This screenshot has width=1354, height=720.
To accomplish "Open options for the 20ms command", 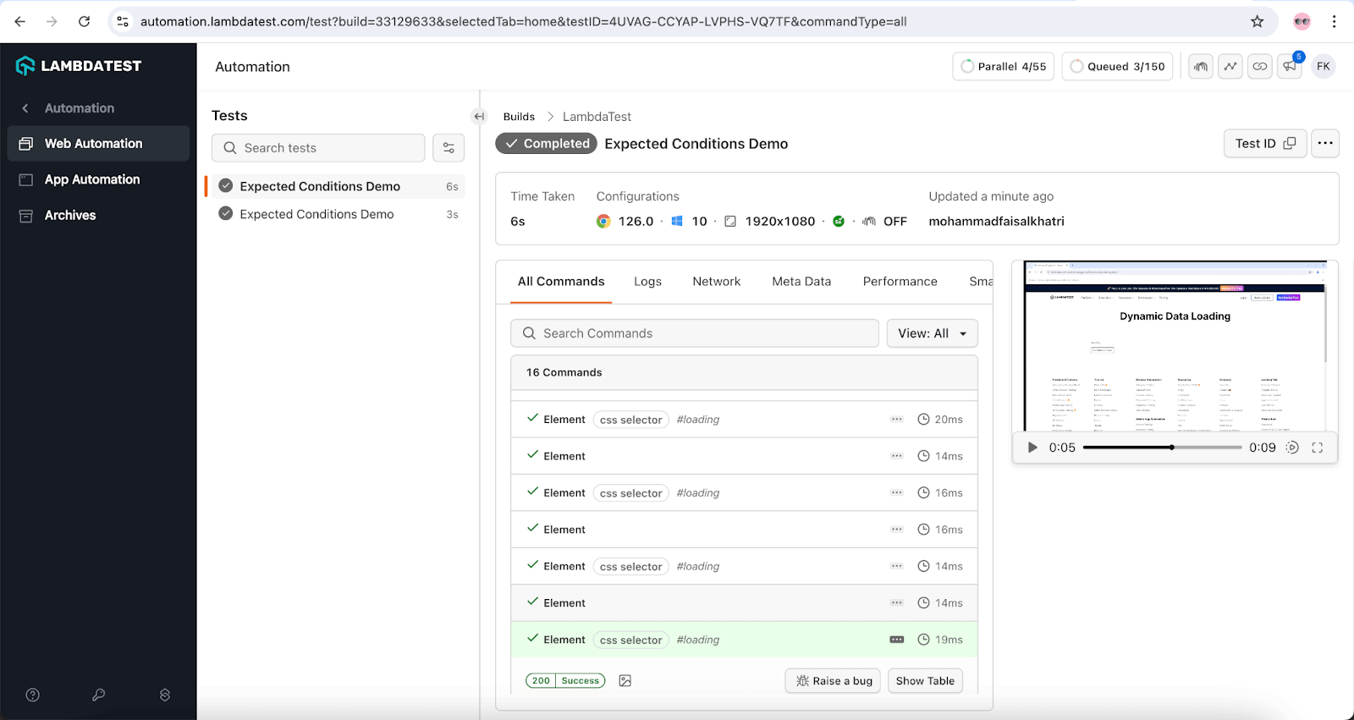I will click(x=896, y=419).
